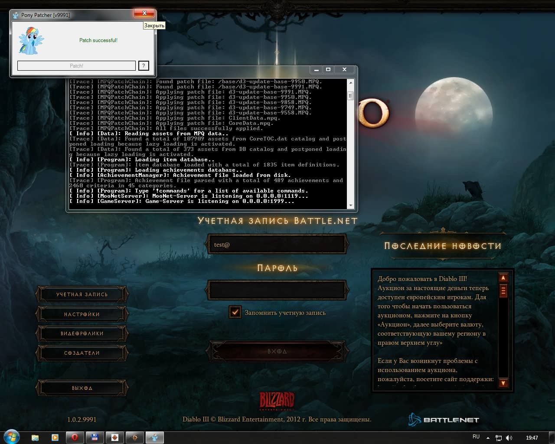Click the Blizzard Entertainment logo
555x444 pixels.
277,401
